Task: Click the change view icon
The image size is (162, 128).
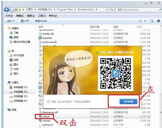Action: [141, 21]
